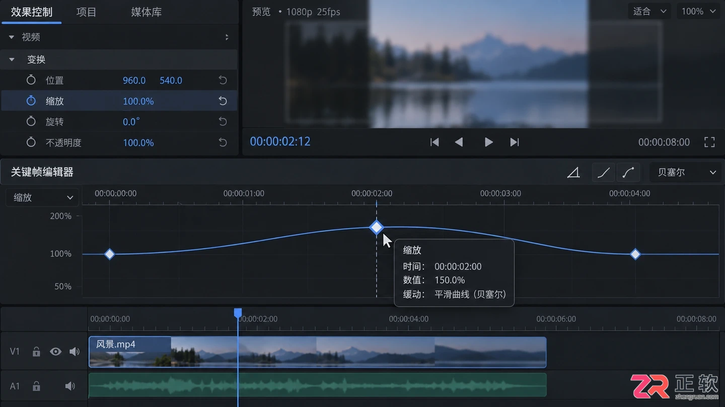Select the keyframe near 00:00:04:00
725x407 pixels.
pyautogui.click(x=635, y=254)
